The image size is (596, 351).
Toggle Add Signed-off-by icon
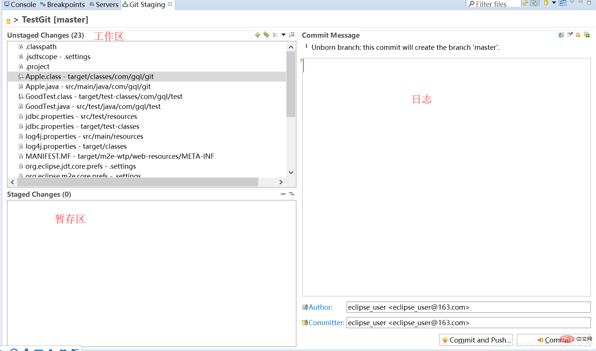[x=570, y=35]
